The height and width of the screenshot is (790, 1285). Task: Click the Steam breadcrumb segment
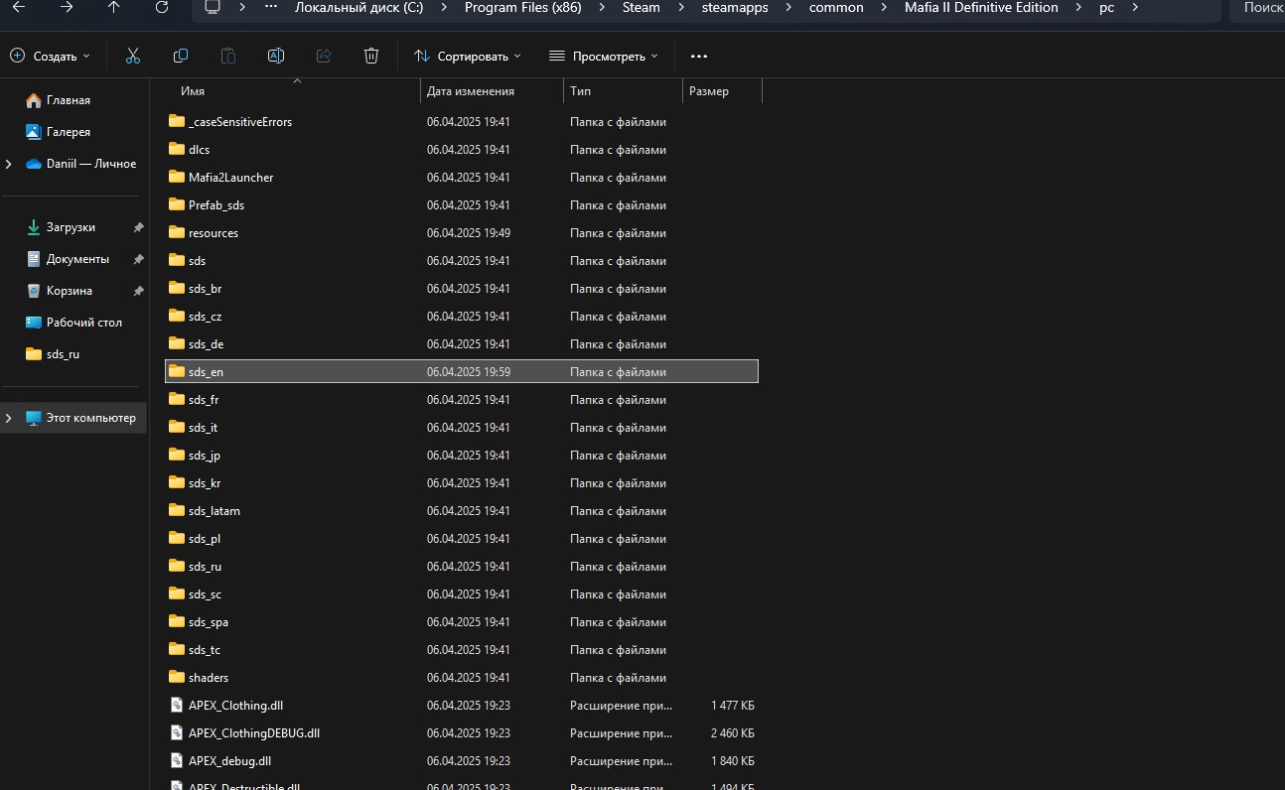coord(642,7)
